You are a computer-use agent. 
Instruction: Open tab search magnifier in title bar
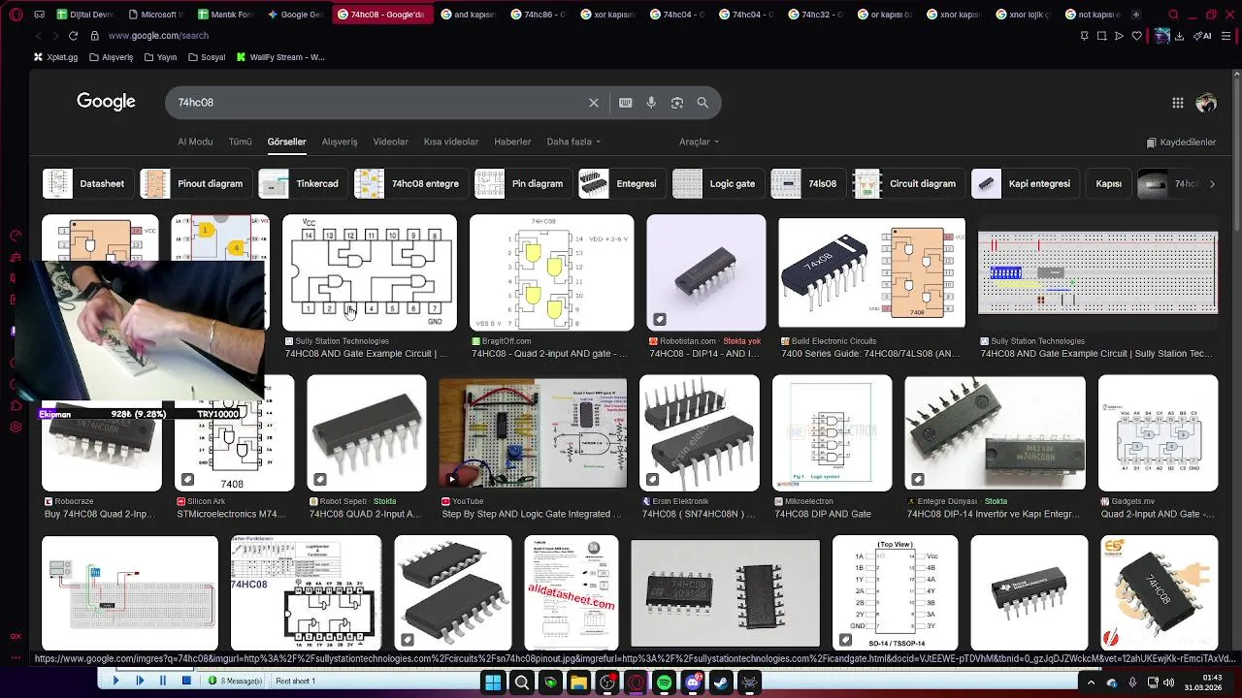[x=1173, y=15]
